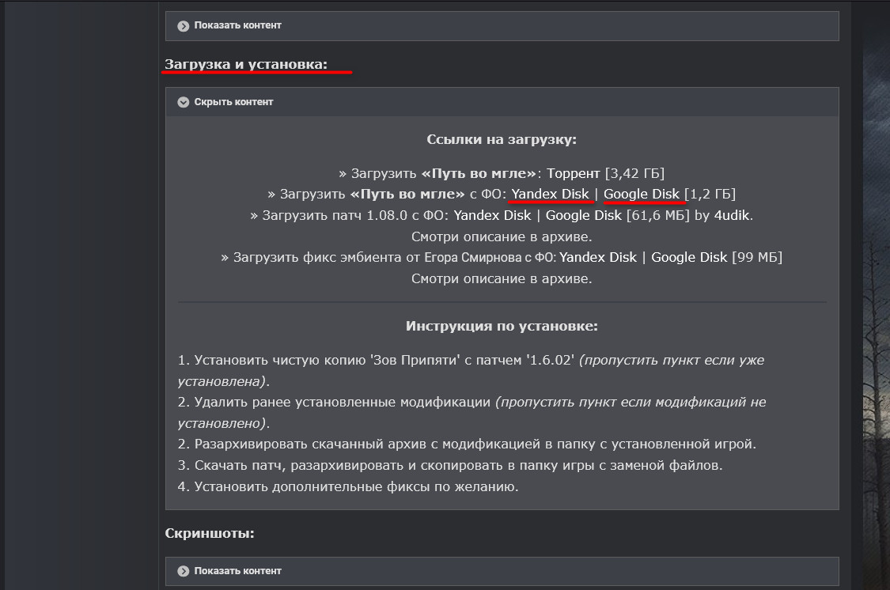This screenshot has height=590, width=890.
Task: Click the chevron icon beside top Показать контент
Action: pyautogui.click(x=184, y=25)
